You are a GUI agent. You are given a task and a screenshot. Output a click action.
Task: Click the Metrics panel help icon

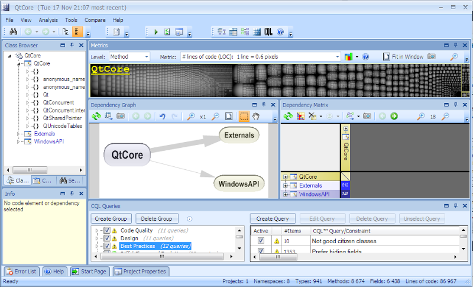click(365, 57)
